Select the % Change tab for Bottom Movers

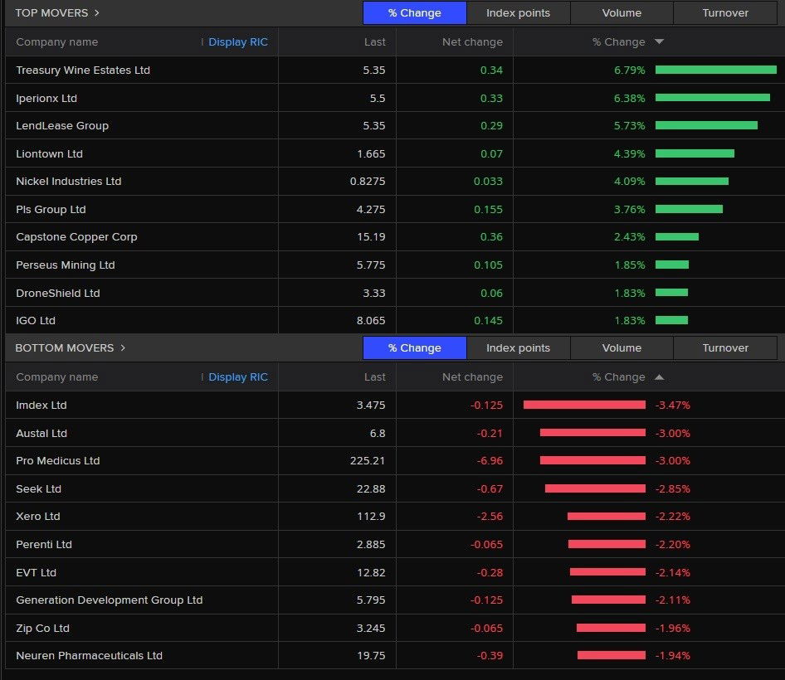tap(414, 347)
